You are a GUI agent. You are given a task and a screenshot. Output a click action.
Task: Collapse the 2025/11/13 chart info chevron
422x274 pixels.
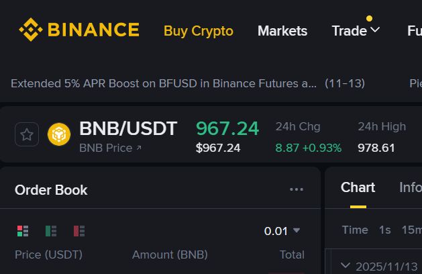pos(346,265)
